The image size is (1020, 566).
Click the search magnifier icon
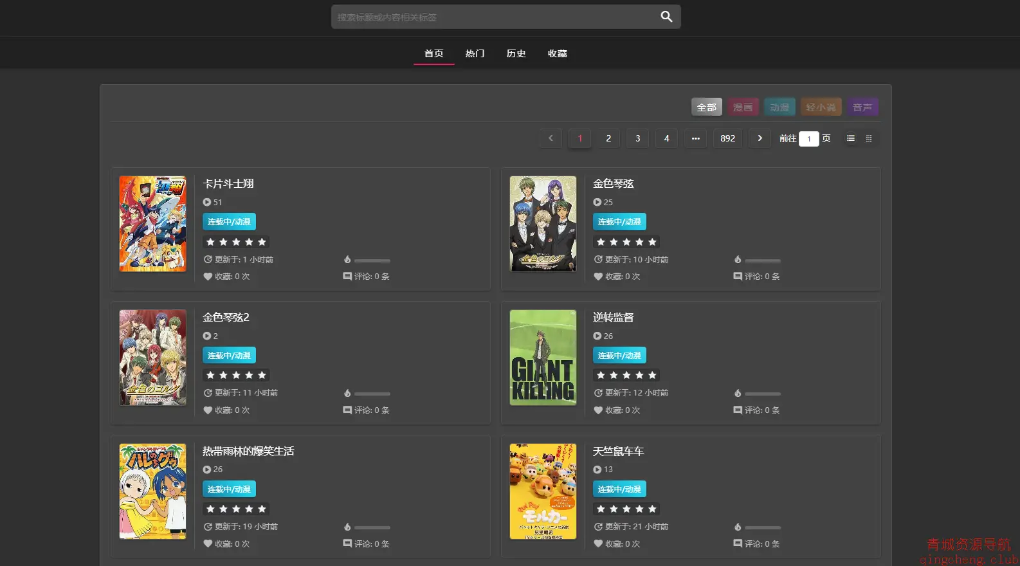[666, 17]
